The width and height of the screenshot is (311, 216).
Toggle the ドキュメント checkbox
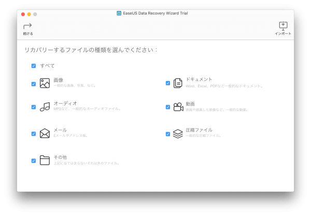click(x=168, y=83)
